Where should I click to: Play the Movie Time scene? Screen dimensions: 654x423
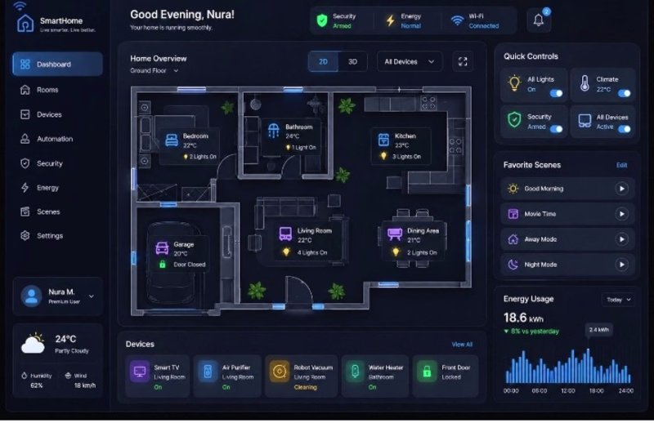click(621, 214)
